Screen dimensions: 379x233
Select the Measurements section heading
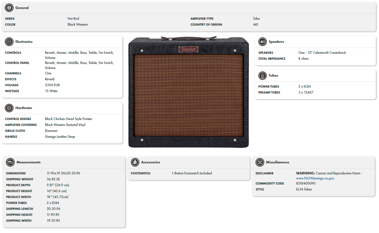coord(29,162)
